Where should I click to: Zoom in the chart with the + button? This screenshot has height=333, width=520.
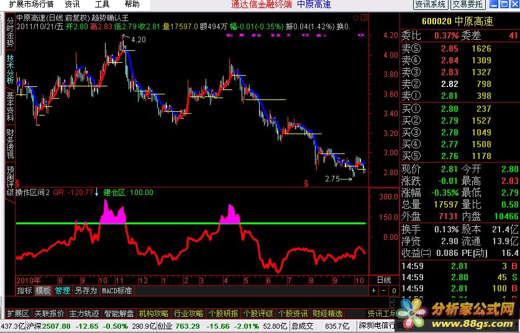[374, 291]
